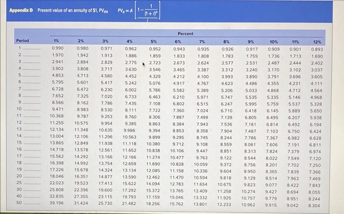Click the 2% column header

click(x=81, y=41)
